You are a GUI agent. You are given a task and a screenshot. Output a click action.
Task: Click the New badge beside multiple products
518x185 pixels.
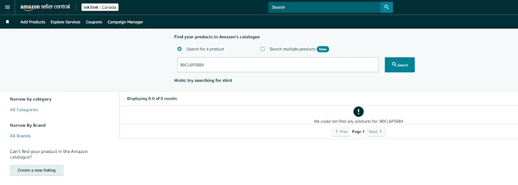tap(323, 49)
